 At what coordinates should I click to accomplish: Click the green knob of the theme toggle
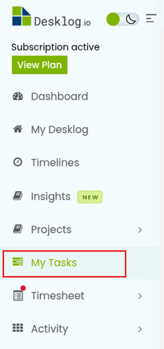[113, 19]
